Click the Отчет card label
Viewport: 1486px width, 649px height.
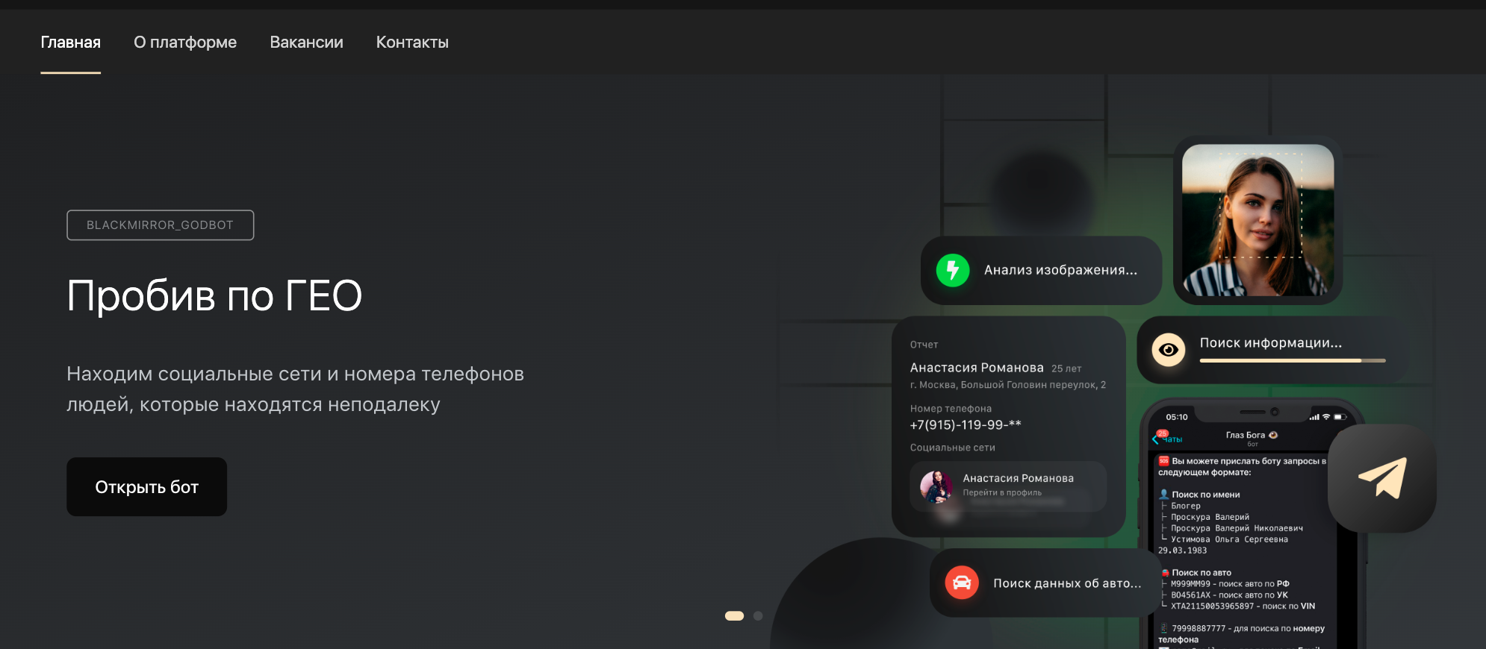(924, 345)
